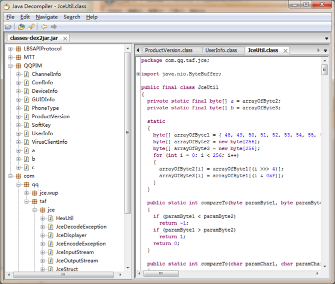The width and height of the screenshot is (335, 284).
Task: Close the JceUtil.class tab
Action: click(x=285, y=51)
